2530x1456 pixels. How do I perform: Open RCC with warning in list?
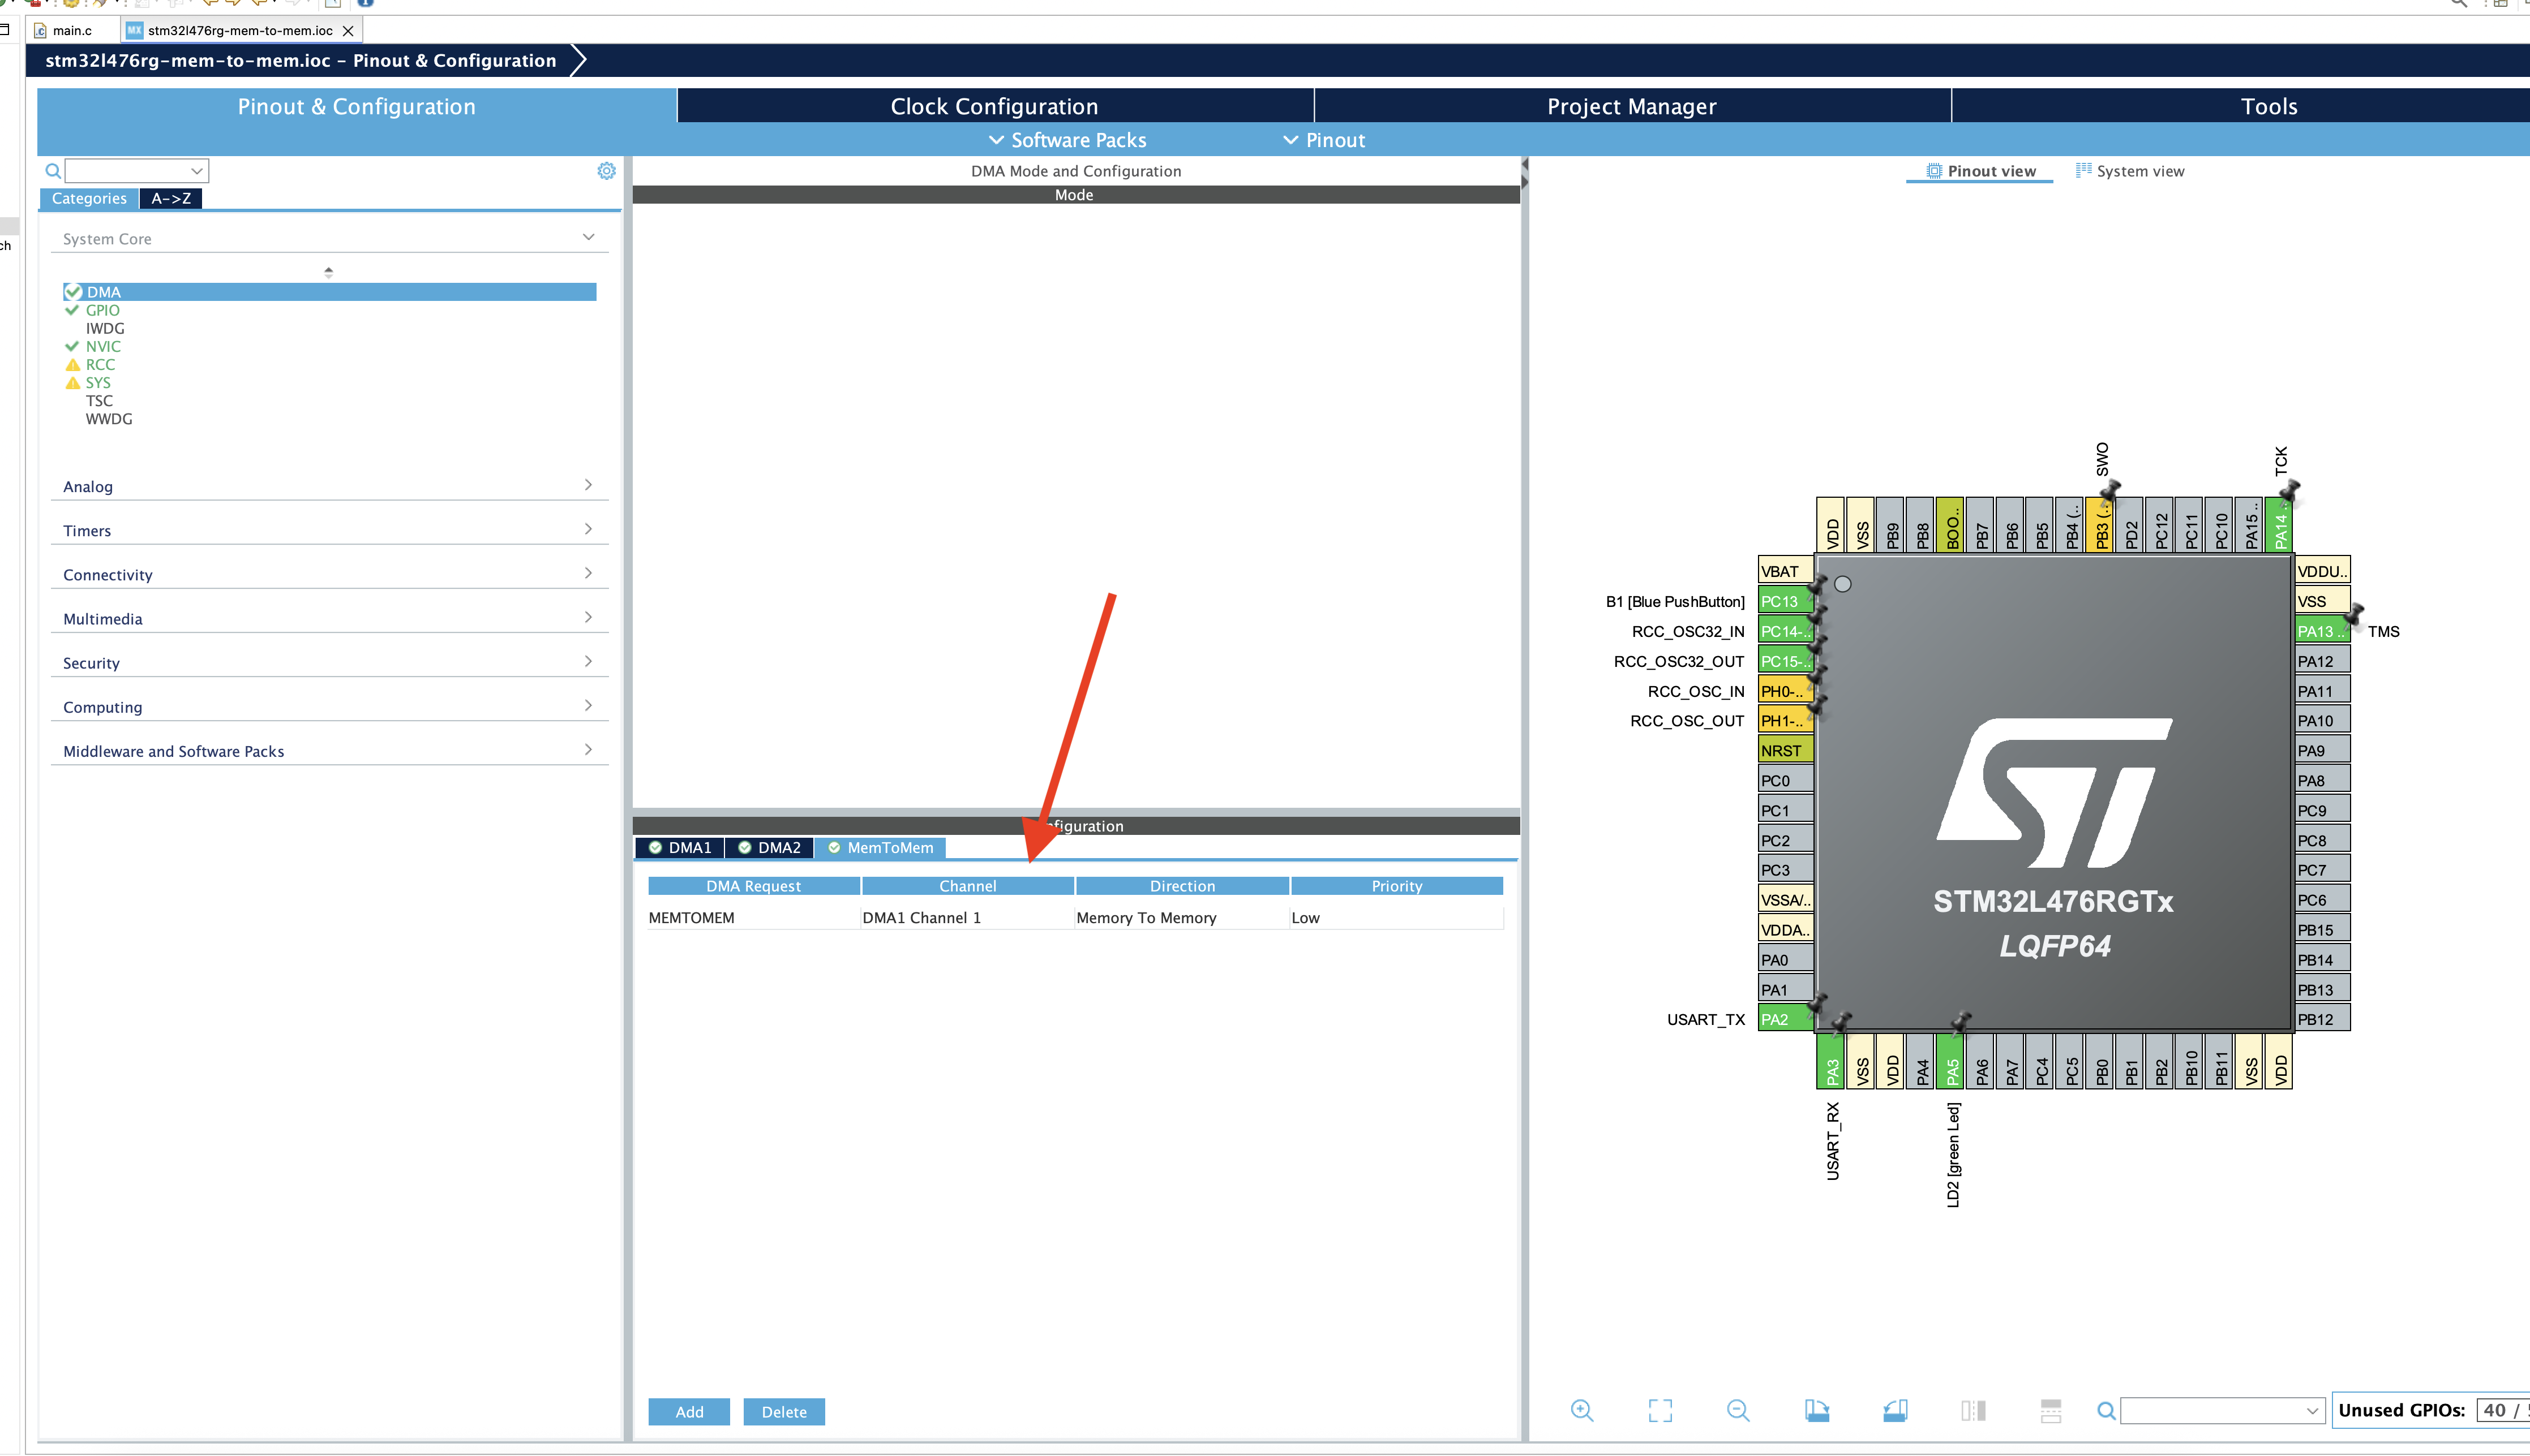[100, 364]
